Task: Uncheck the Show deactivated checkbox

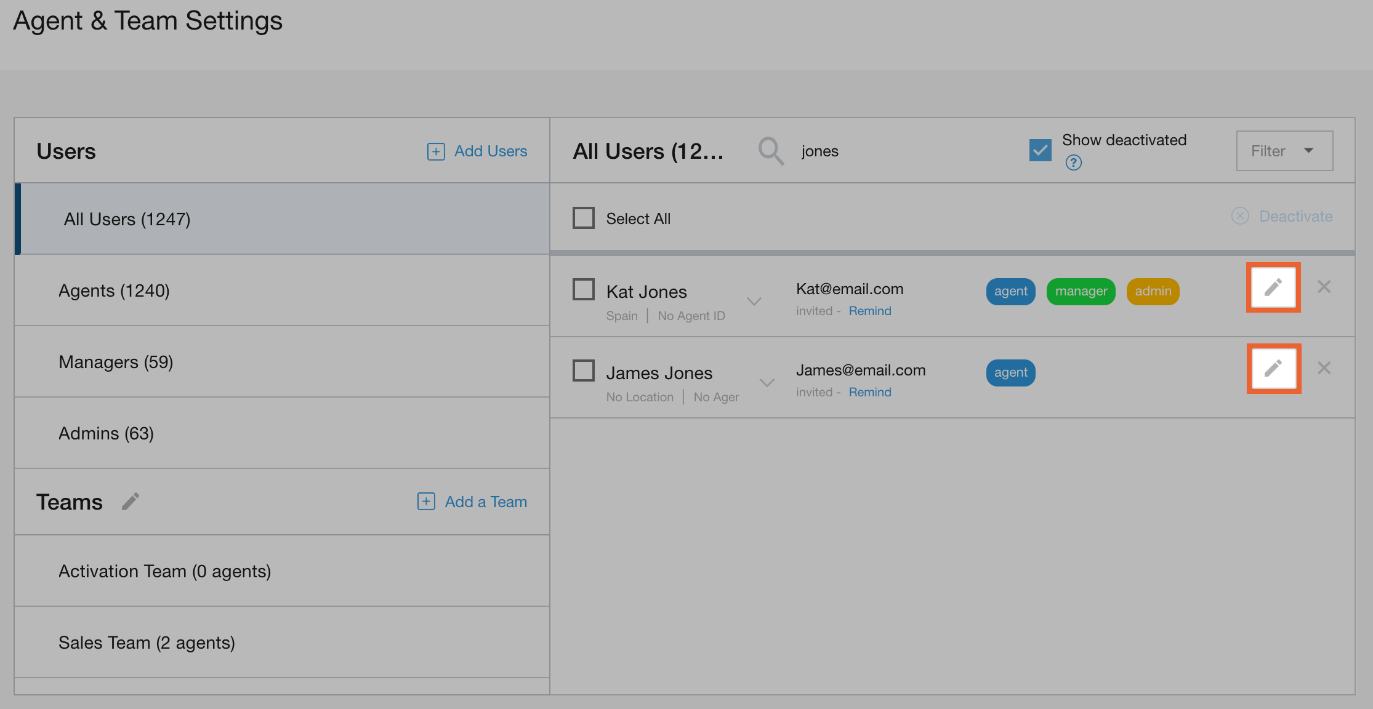Action: [1040, 150]
